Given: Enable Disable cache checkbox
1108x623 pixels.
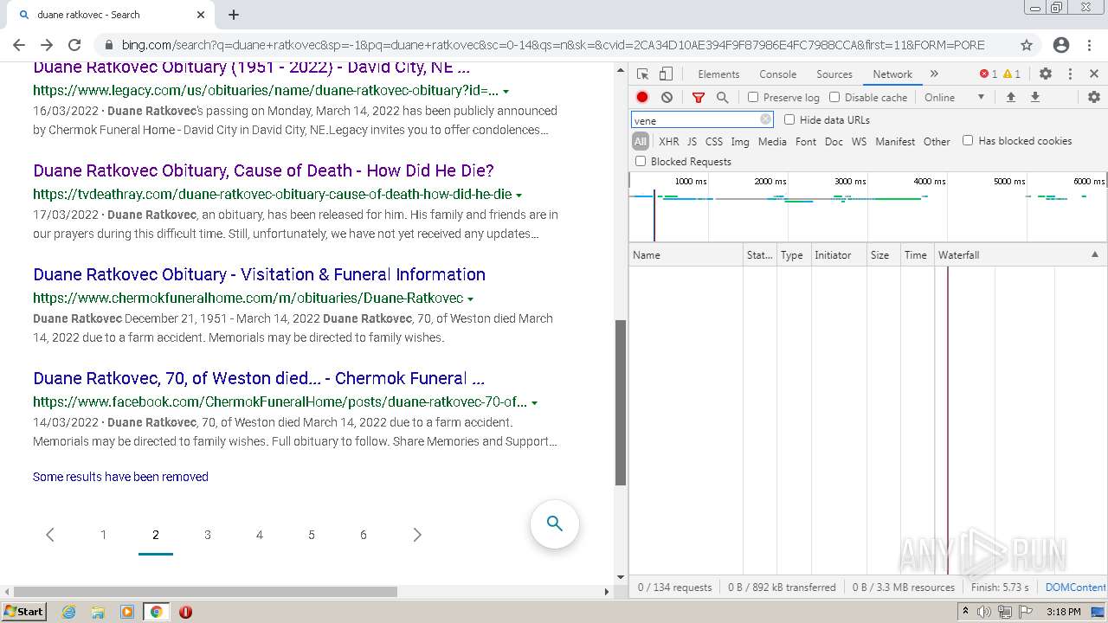Looking at the screenshot, I should 834,98.
